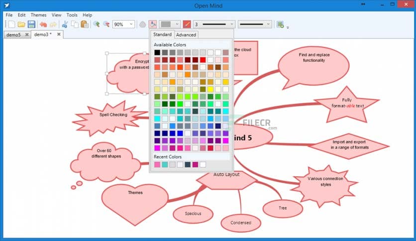This screenshot has height=241, width=416.
Task: Select the Various connection styles node
Action: 325,186
